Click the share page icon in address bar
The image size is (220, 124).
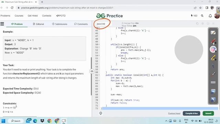tap(195, 8)
